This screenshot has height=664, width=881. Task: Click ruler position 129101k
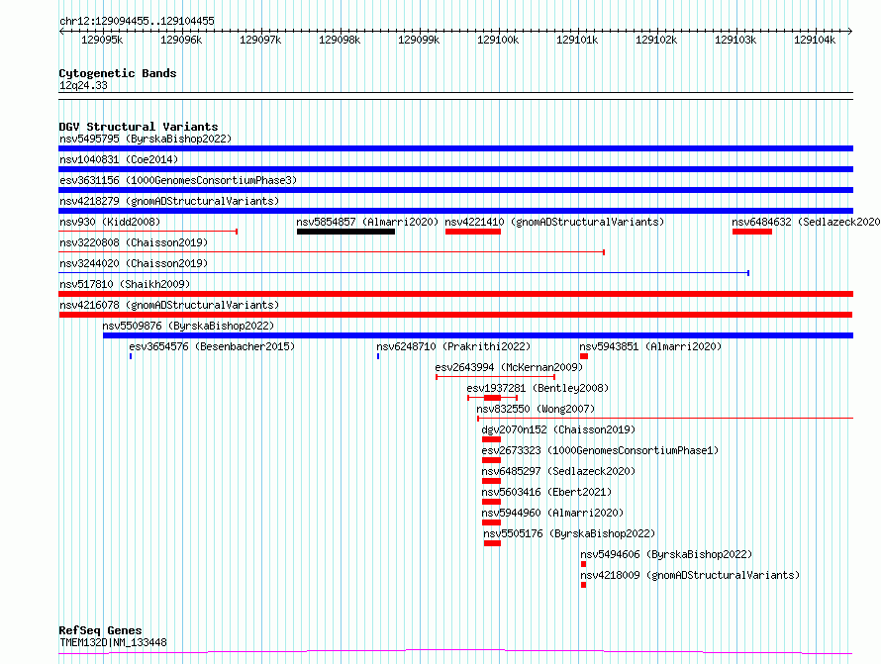[x=577, y=40]
